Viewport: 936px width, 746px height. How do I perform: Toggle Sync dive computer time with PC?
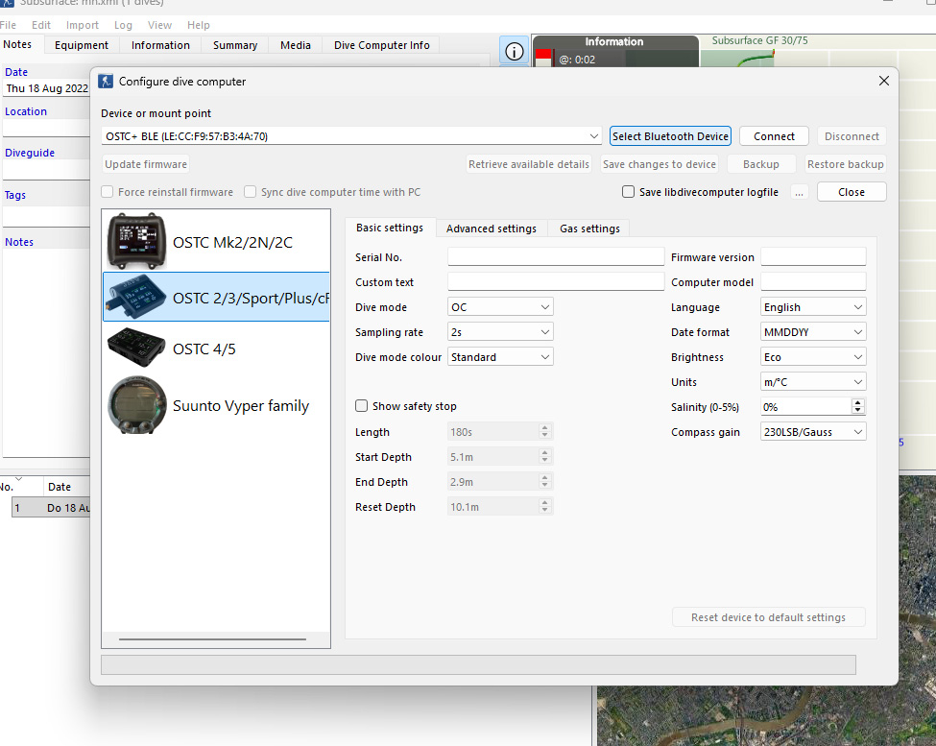(x=251, y=192)
